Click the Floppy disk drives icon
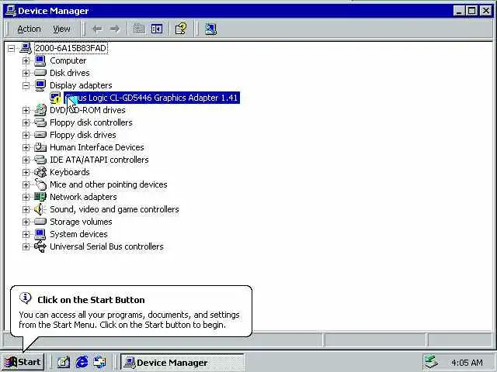 tap(40, 135)
